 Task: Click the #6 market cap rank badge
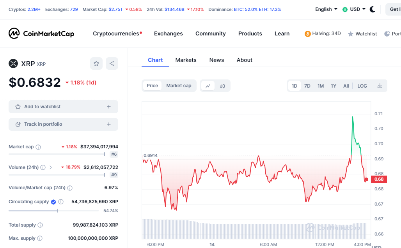114,154
